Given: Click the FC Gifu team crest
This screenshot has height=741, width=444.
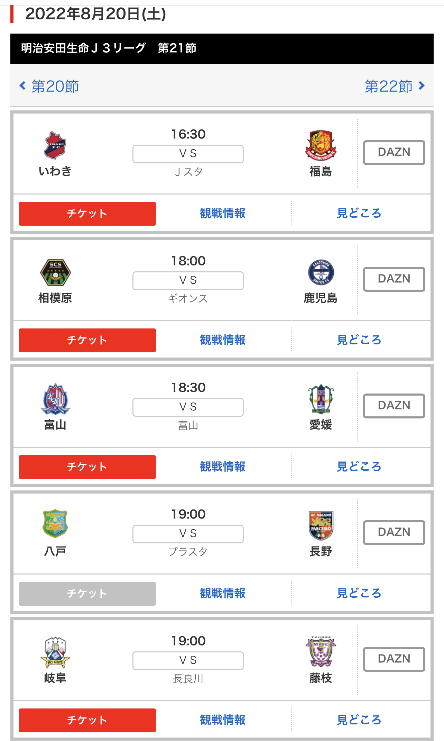Looking at the screenshot, I should point(55,652).
